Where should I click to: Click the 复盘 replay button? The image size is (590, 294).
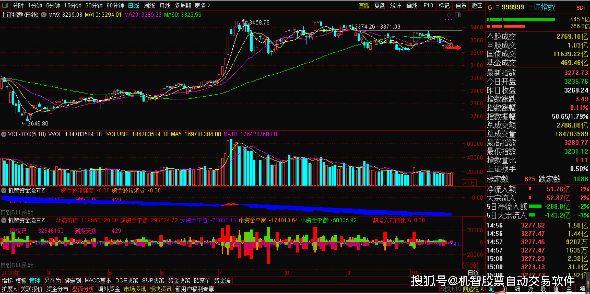point(380,6)
